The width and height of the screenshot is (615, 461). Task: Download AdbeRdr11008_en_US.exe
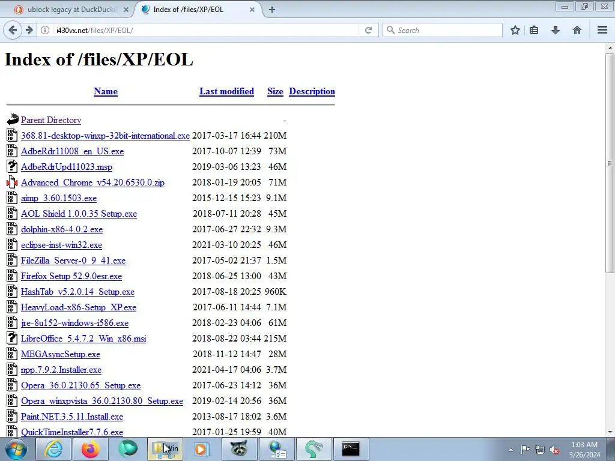[x=72, y=151]
